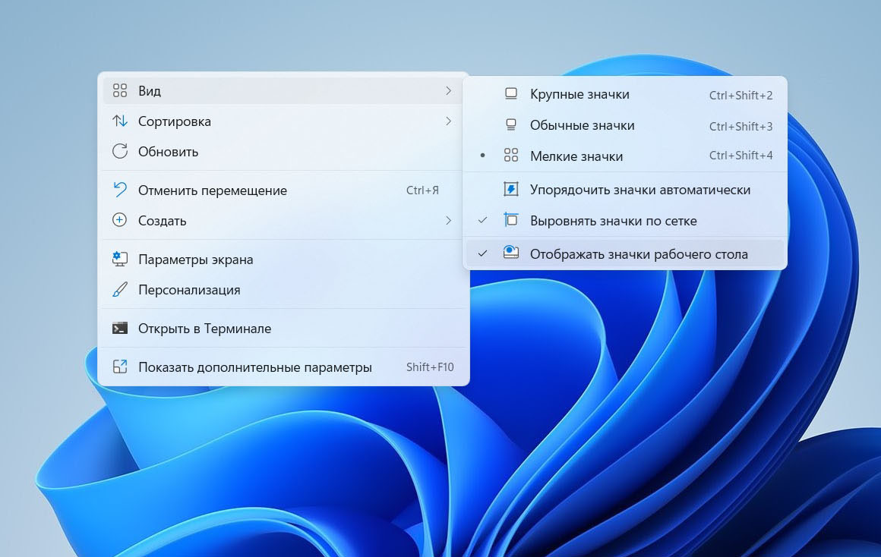Click the medium monitor icon beside Обычные значки

[510, 124]
